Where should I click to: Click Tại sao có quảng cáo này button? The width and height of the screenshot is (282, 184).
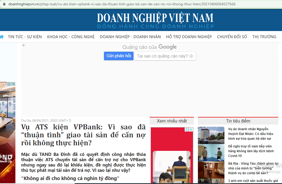[165, 56]
